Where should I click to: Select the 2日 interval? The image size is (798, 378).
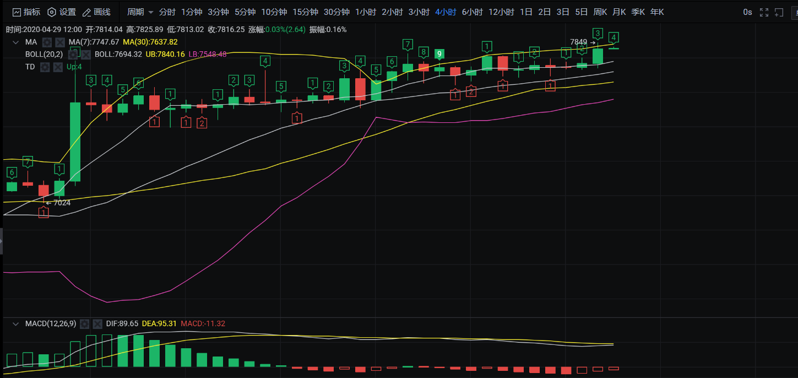tap(544, 12)
